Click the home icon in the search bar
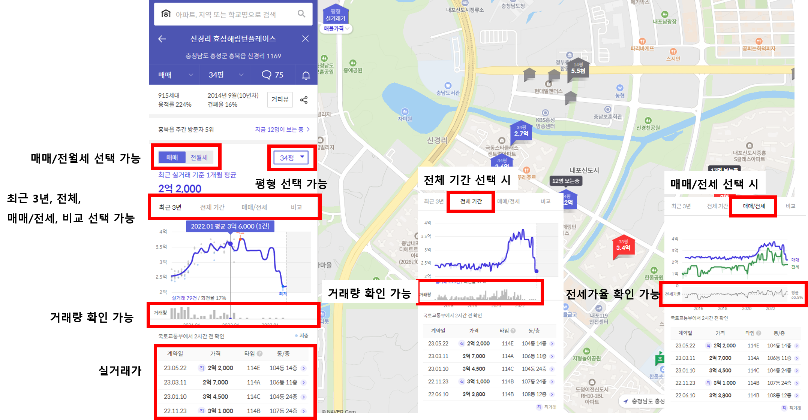The height and width of the screenshot is (420, 808). coord(165,14)
